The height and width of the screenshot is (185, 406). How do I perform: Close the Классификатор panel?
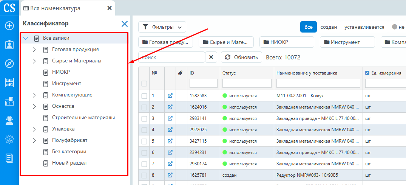124,24
